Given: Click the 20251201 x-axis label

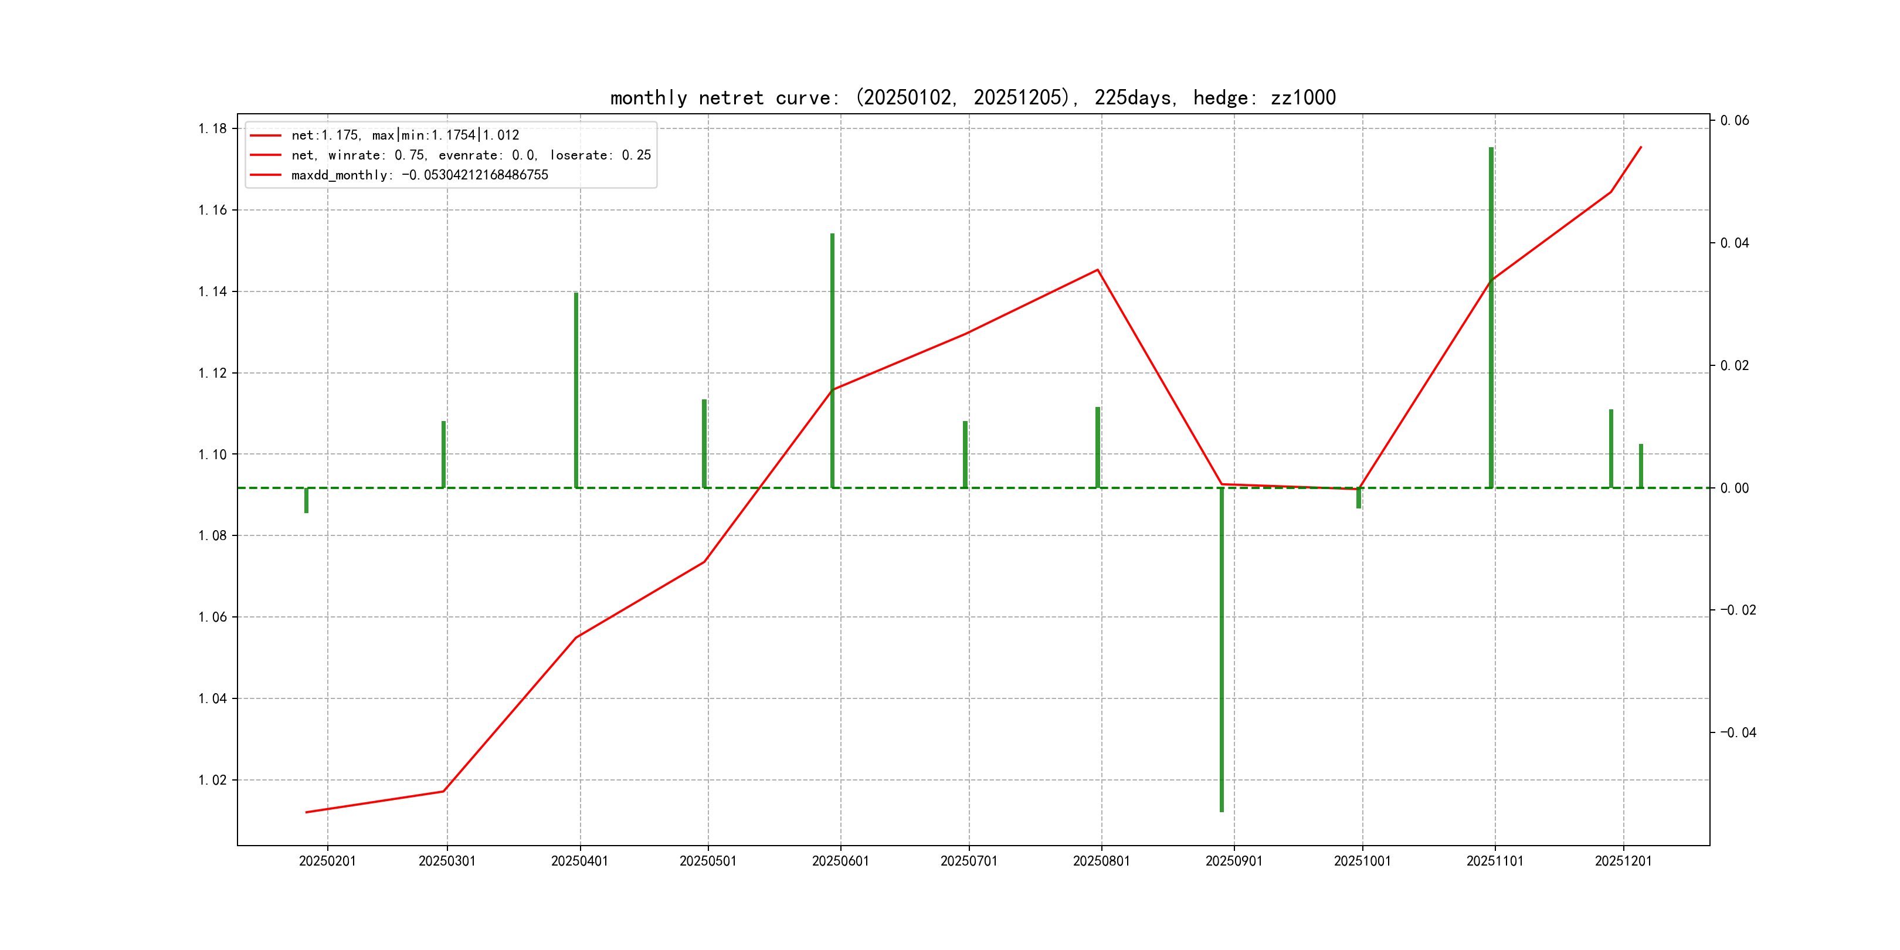Looking at the screenshot, I should [1623, 861].
